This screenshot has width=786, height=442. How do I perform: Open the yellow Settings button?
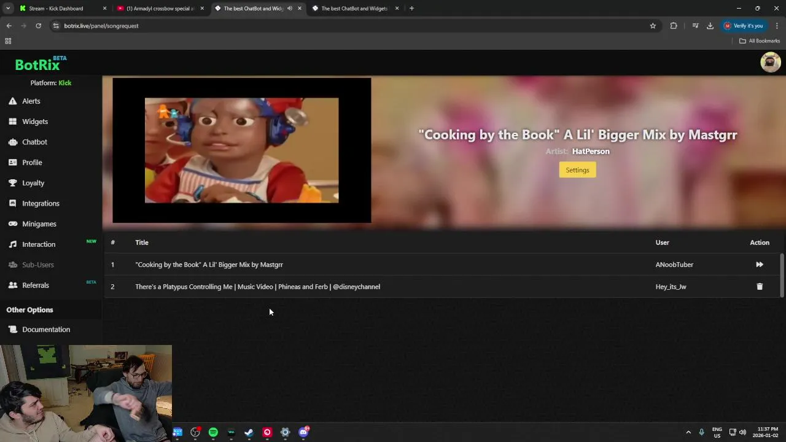click(577, 170)
